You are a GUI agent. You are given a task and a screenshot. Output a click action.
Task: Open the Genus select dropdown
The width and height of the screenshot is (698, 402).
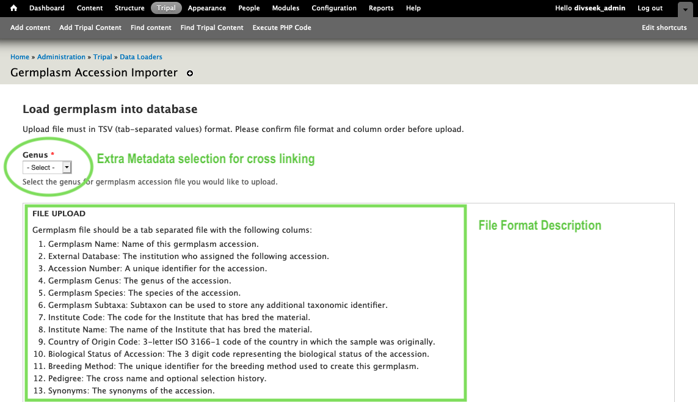click(47, 167)
